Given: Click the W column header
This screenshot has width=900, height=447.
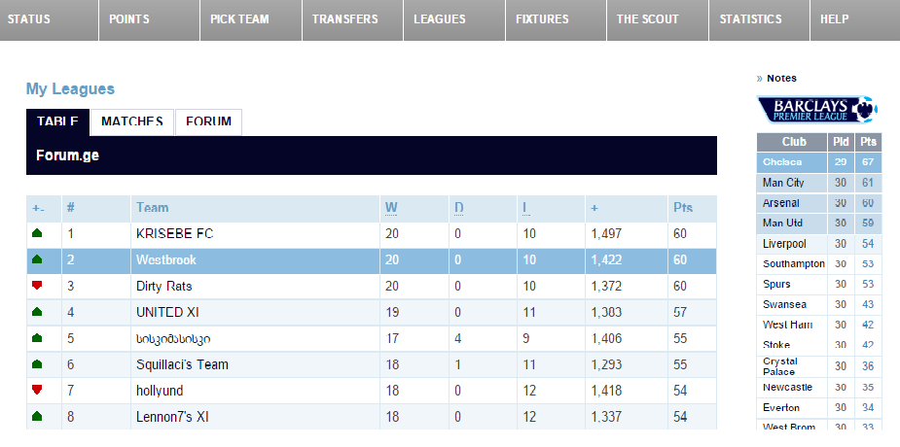Looking at the screenshot, I should tap(391, 208).
